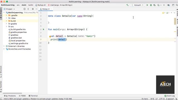Select gradlew.bat file
178x100 pixels.
[15, 38]
